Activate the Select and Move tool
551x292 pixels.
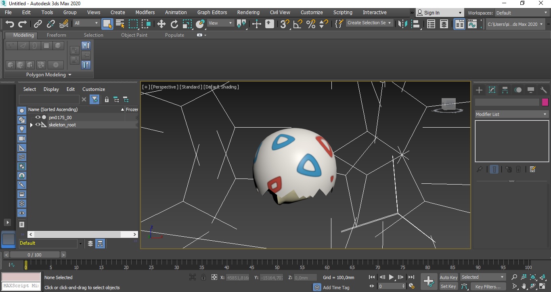coord(161,24)
